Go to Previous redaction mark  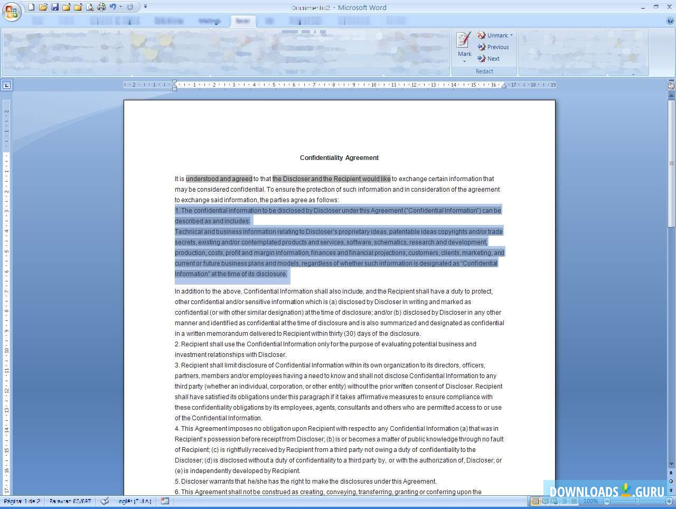point(493,47)
